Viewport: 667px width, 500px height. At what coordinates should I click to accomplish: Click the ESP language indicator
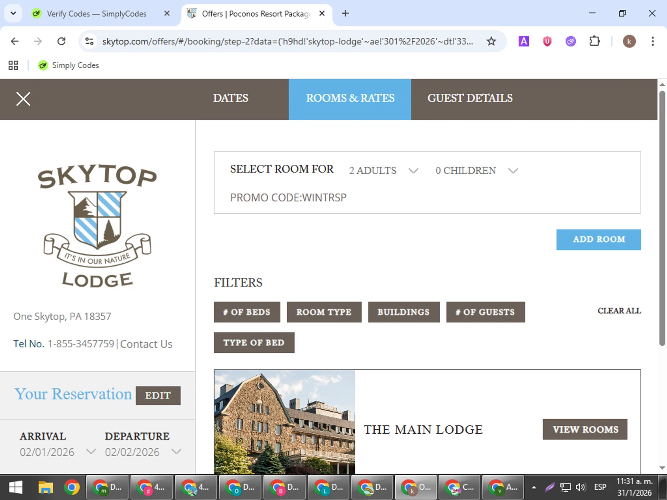[x=600, y=488]
